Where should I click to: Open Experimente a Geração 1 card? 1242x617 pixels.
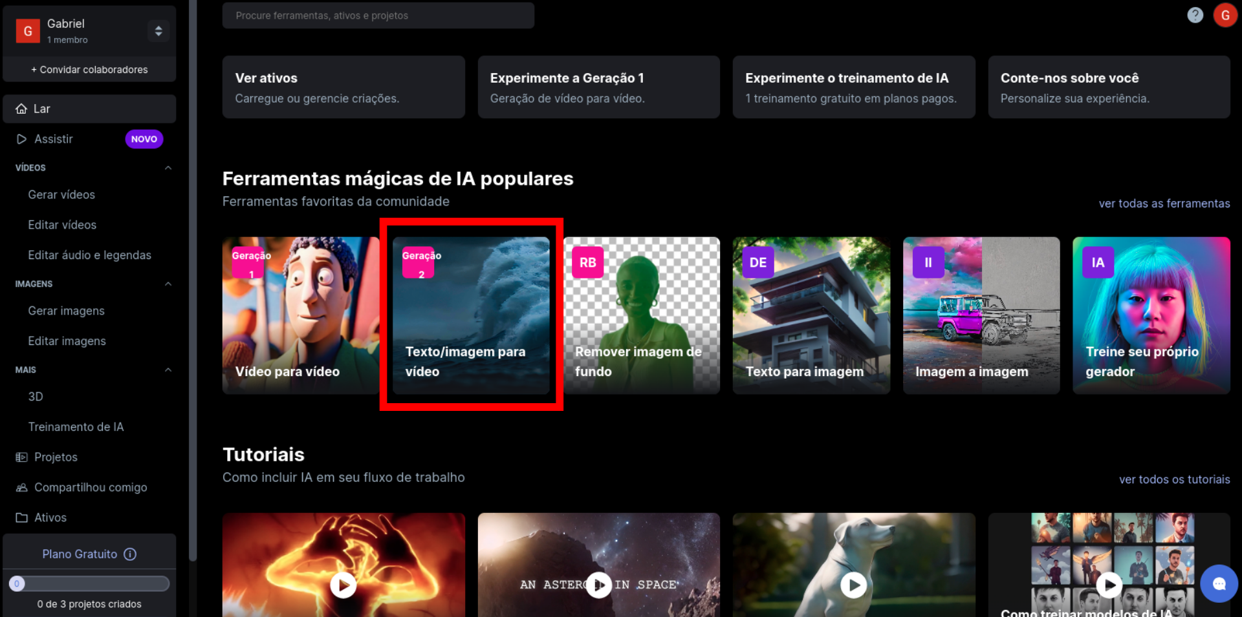(x=599, y=87)
